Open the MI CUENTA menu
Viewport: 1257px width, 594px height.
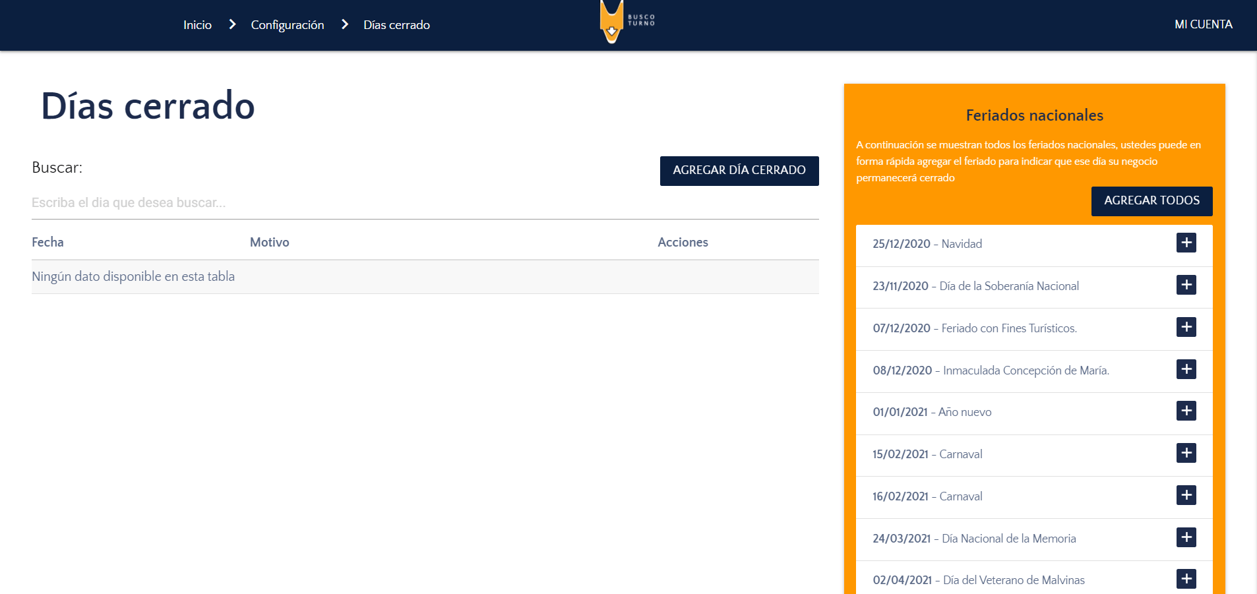pos(1203,24)
